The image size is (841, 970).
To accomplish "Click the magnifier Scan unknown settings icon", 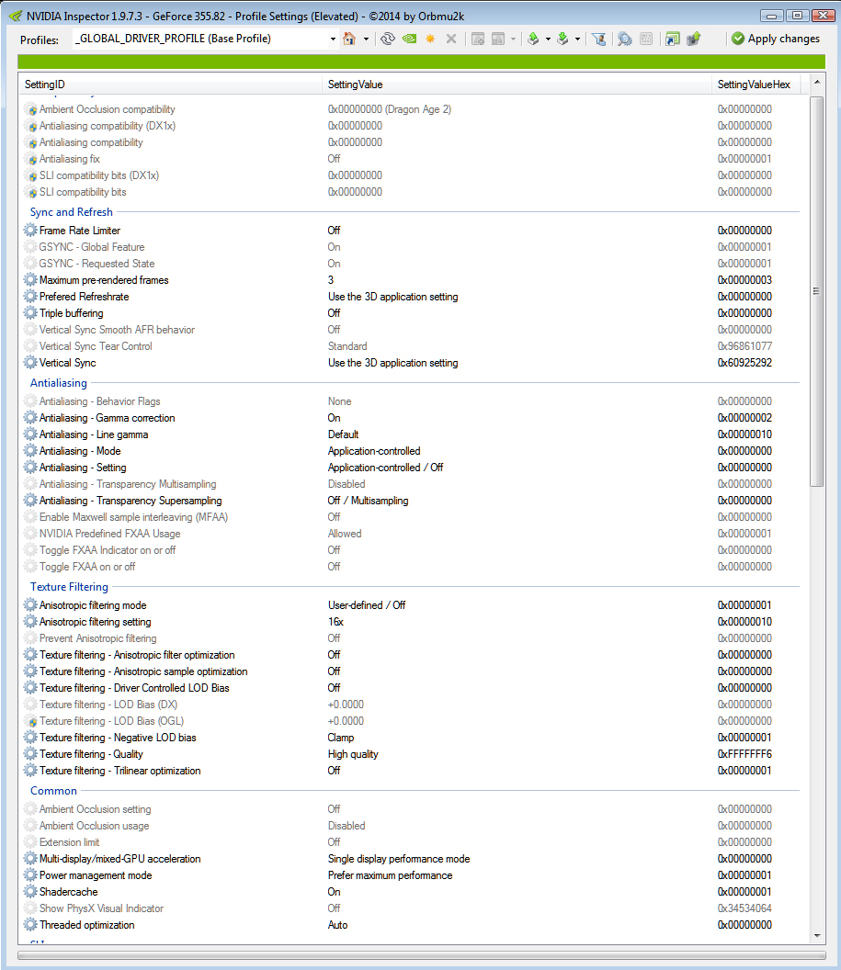I will [x=625, y=39].
